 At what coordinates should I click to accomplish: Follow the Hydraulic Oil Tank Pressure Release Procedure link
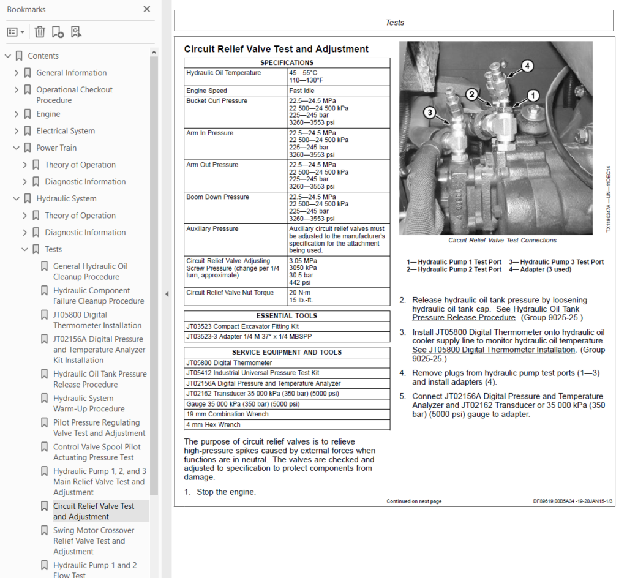point(495,313)
